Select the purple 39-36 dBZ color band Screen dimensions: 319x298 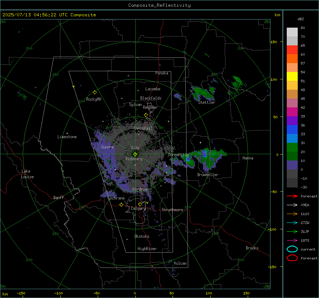[292, 121]
